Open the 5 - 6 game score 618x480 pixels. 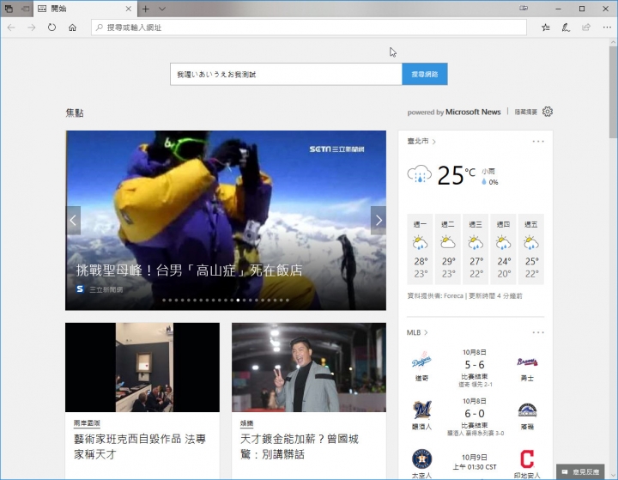point(475,365)
